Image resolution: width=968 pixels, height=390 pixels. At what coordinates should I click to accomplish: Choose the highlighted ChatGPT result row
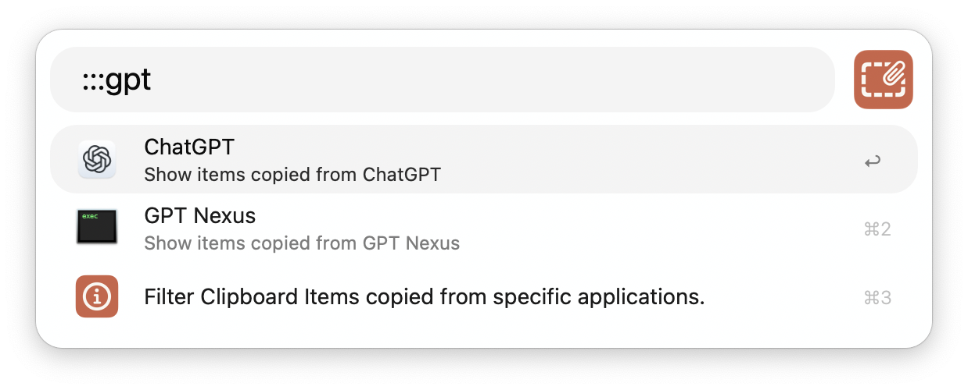pos(483,159)
